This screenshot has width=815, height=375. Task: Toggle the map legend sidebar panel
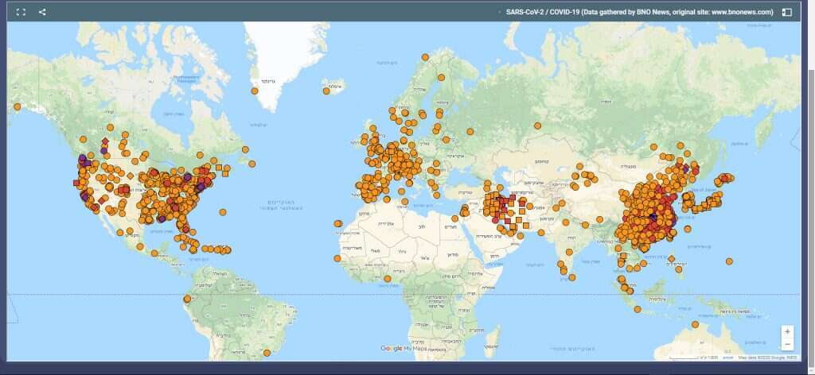click(x=786, y=12)
